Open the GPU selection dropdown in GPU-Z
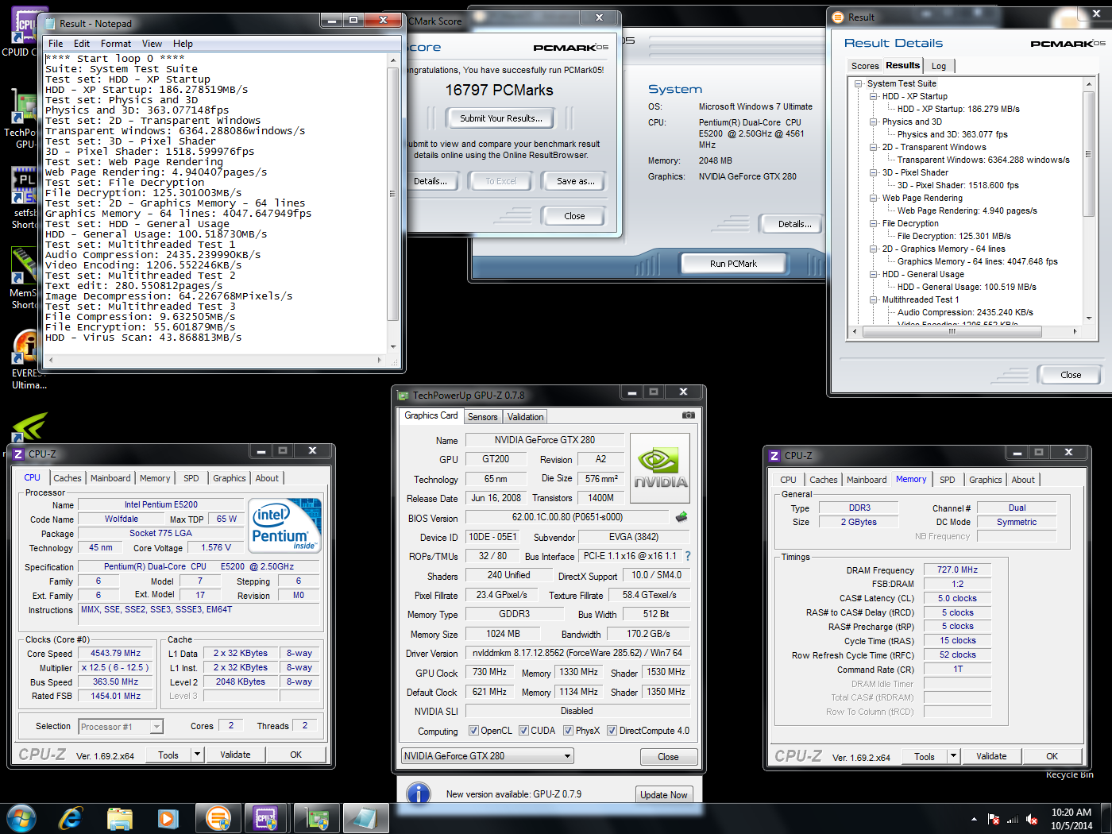The width and height of the screenshot is (1112, 834). point(487,756)
